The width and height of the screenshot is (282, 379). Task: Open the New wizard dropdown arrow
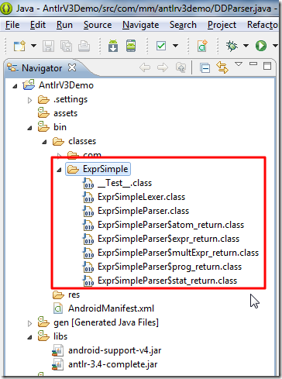(33, 46)
